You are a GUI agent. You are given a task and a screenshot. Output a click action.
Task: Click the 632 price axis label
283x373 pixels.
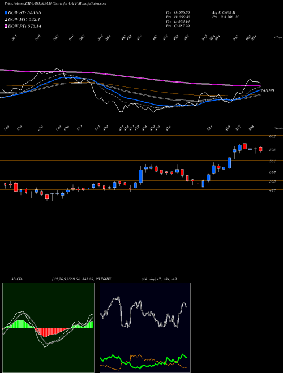point(272,137)
